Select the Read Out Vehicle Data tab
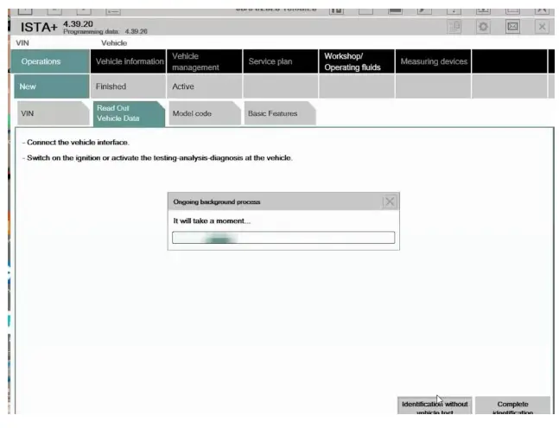 (129, 113)
